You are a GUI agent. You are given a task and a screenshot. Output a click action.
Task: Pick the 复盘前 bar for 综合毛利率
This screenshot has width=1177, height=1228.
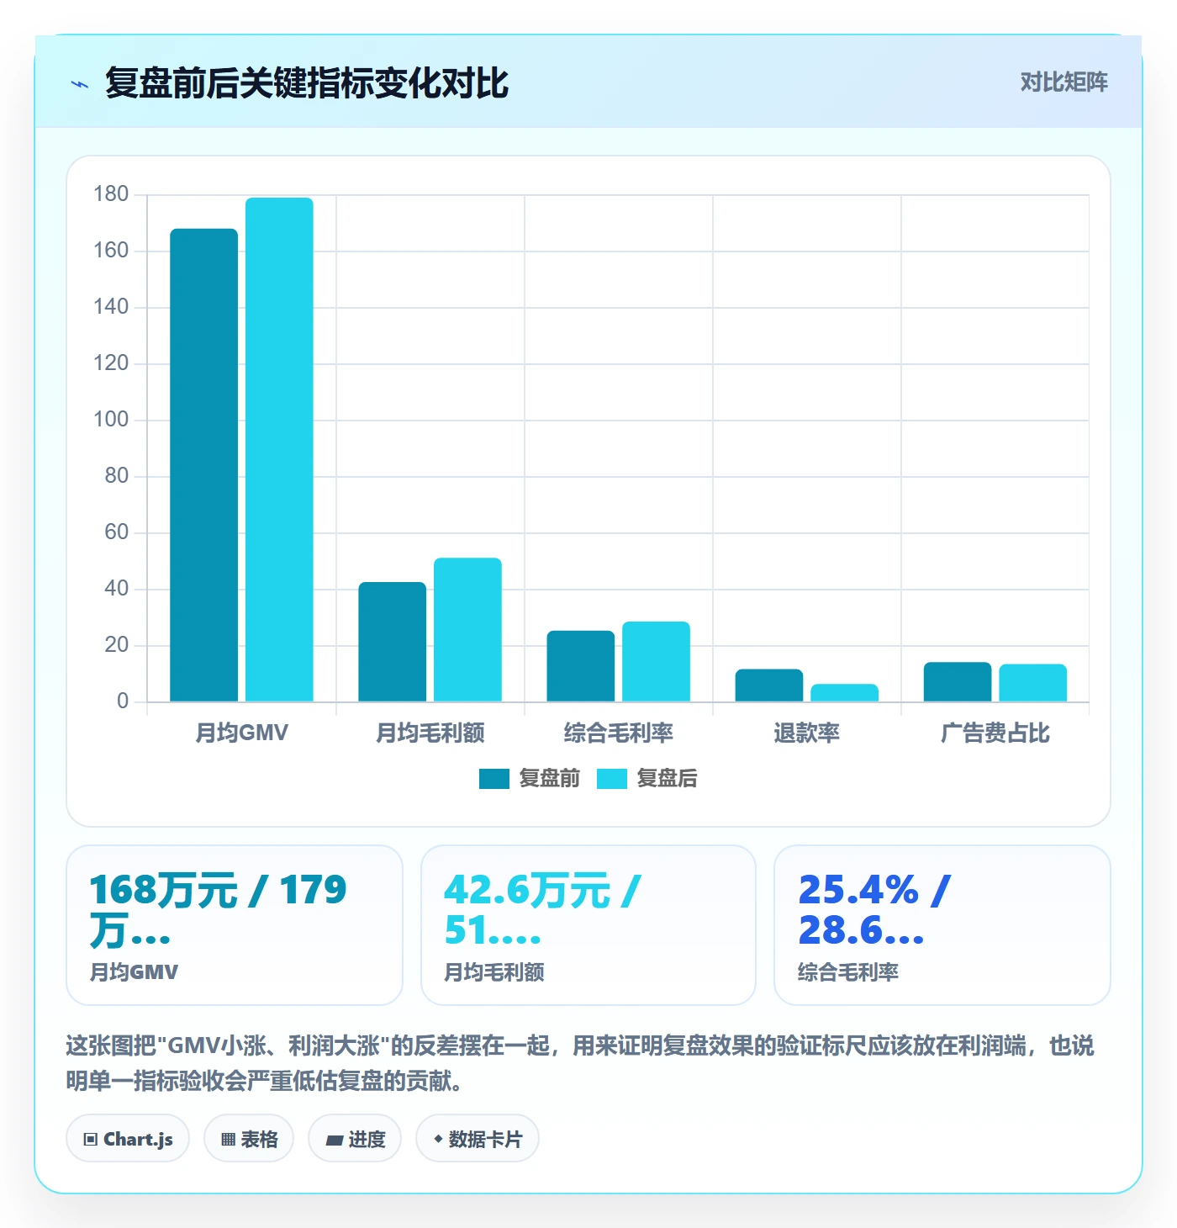581,666
